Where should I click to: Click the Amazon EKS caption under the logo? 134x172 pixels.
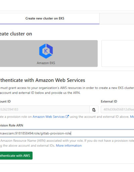coord(46,63)
